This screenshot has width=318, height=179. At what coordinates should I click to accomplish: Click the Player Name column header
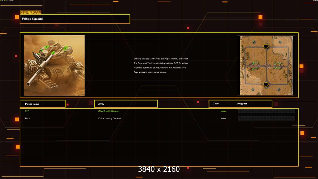(43, 104)
